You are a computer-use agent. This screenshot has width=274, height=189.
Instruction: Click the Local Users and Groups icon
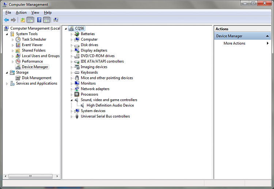(x=18, y=56)
